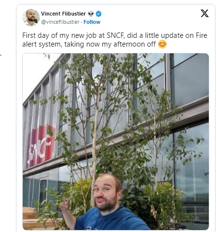Click the red SNCF logo on building
This screenshot has width=217, height=232.
point(41,146)
